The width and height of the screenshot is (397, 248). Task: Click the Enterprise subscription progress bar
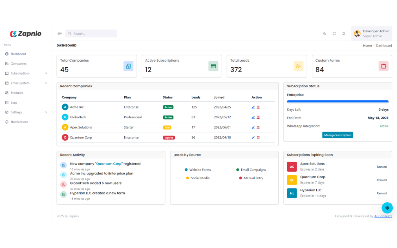(337, 101)
